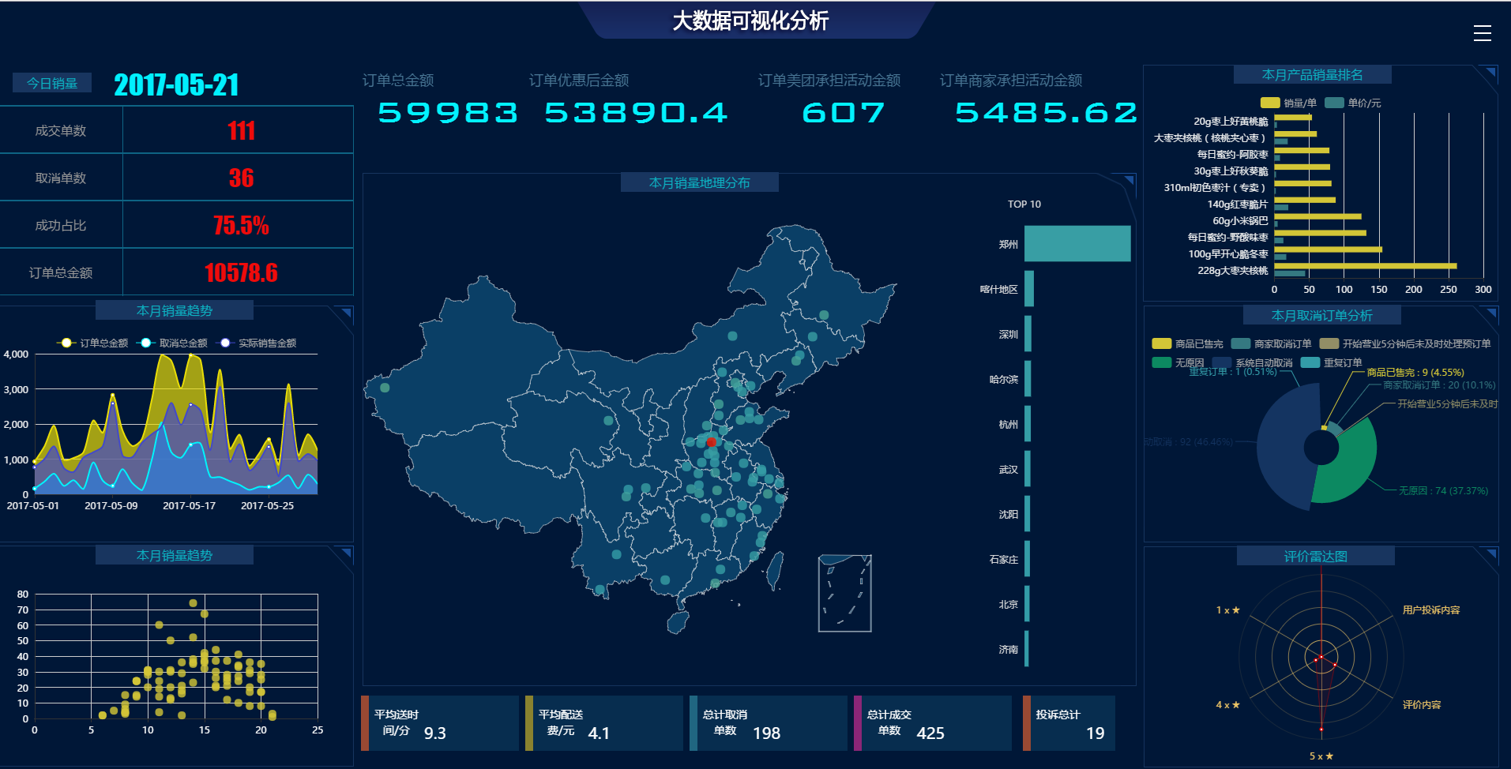This screenshot has height=769, width=1511.
Task: Select the 本月销量地理分布 title tab
Action: 699,182
